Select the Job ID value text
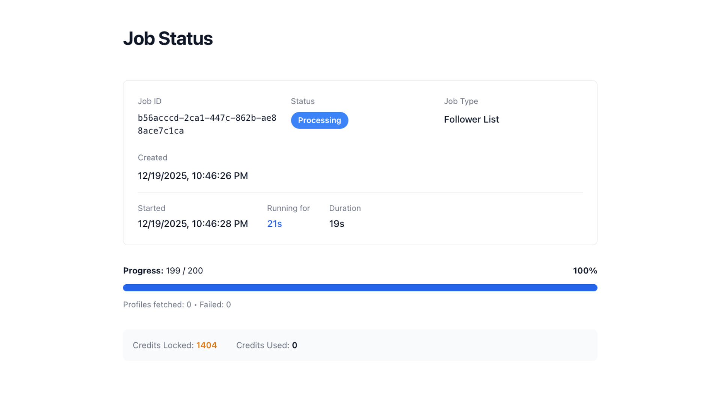This screenshot has width=721, height=405. (x=207, y=124)
